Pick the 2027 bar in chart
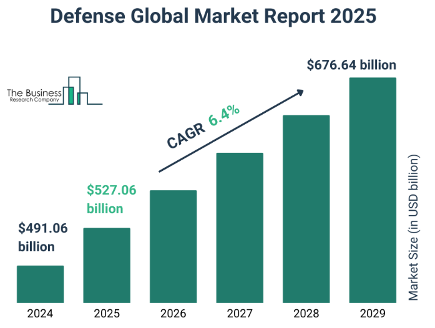Screen dimensions: 435x328 240,228
